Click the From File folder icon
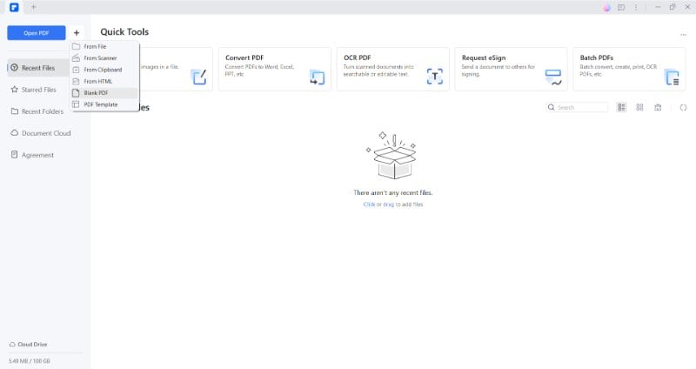Viewport: 696px width, 369px height. coord(76,46)
